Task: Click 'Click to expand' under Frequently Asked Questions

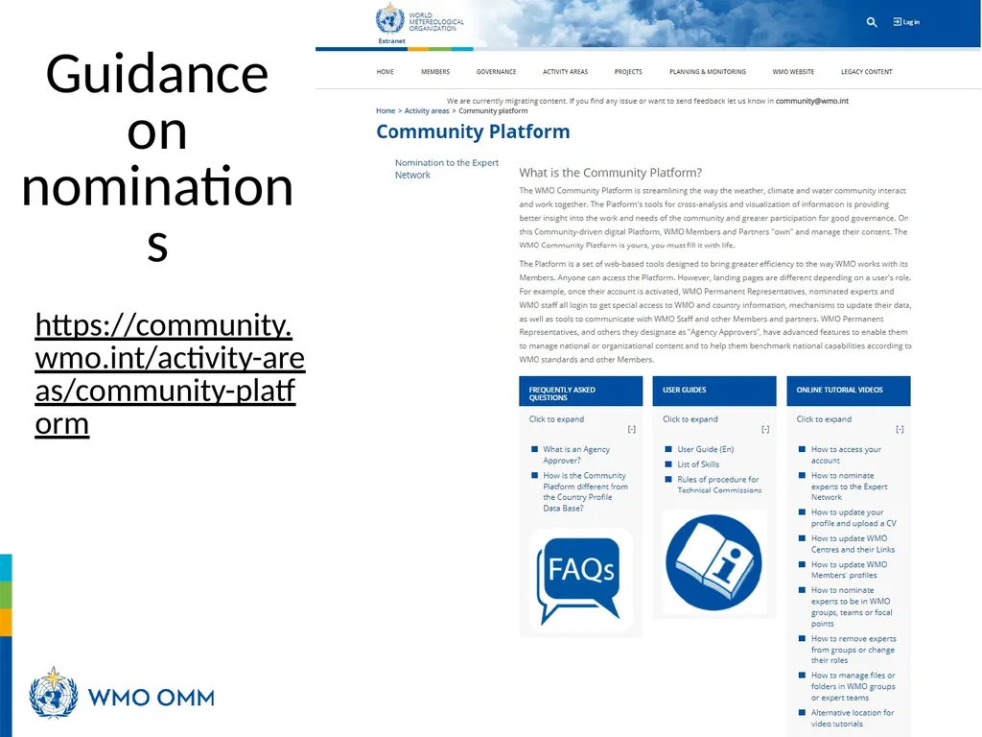Action: click(556, 419)
